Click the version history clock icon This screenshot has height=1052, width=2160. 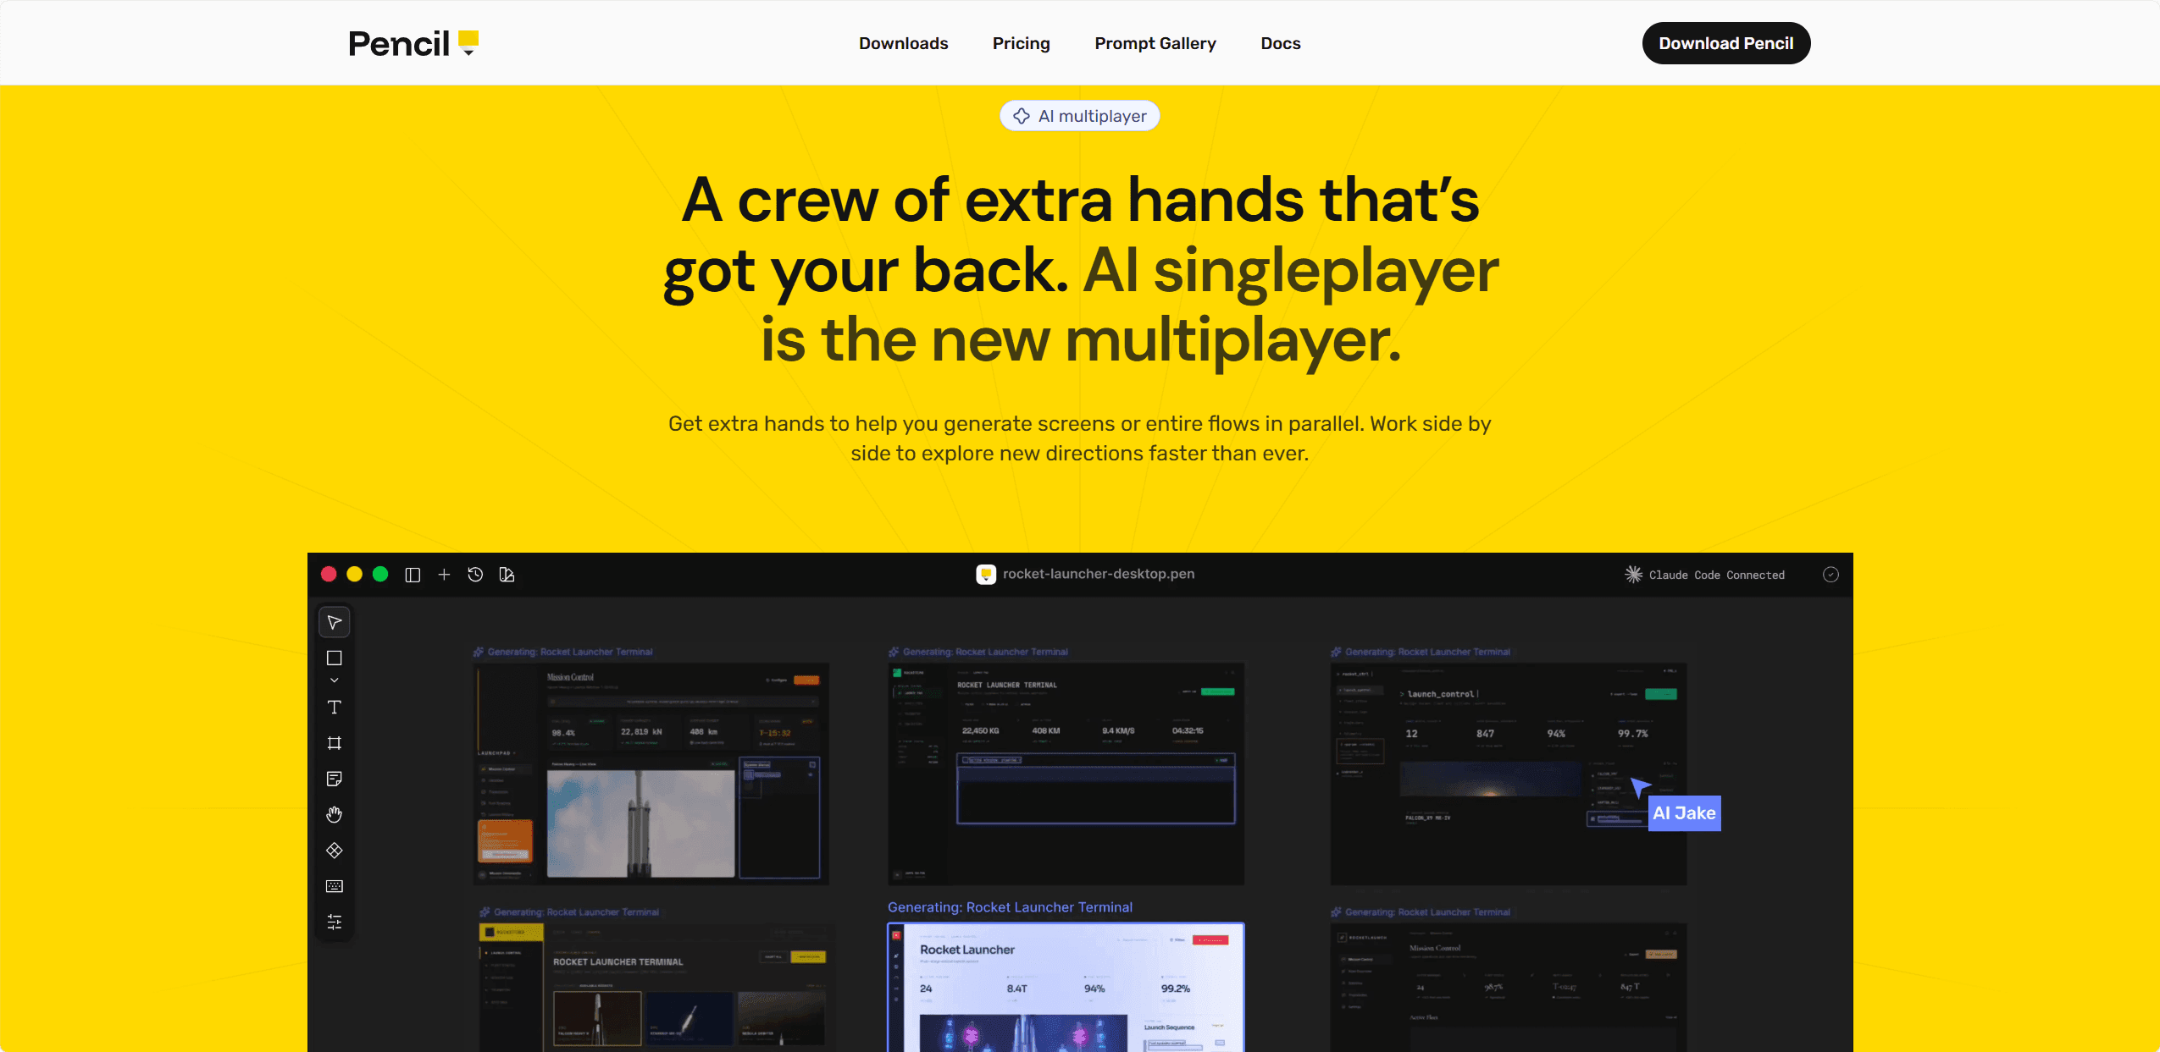click(x=475, y=575)
